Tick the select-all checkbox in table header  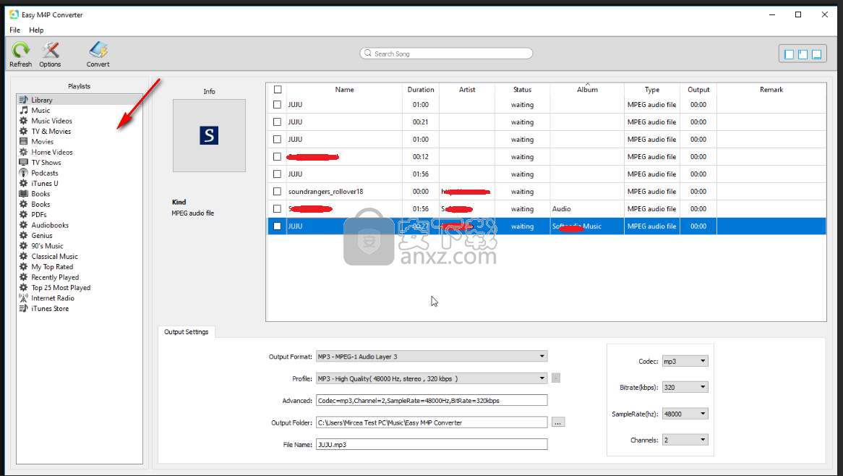coord(278,90)
